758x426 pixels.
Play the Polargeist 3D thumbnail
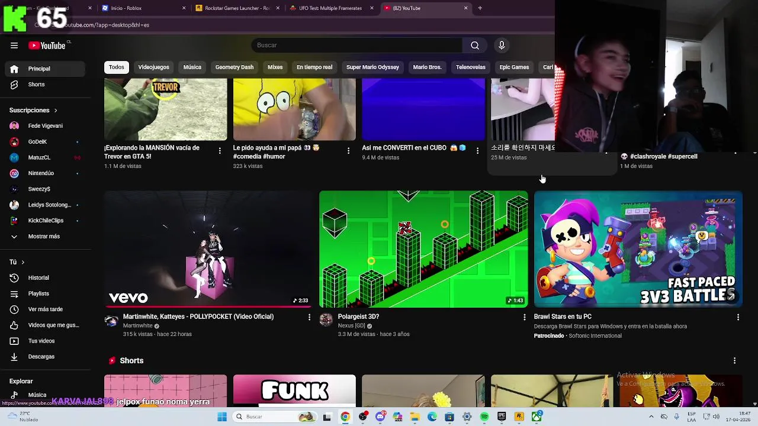coord(423,249)
